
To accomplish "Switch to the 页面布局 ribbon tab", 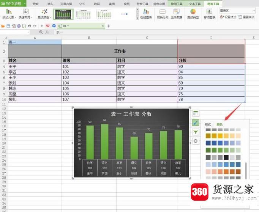I will 66,4.
